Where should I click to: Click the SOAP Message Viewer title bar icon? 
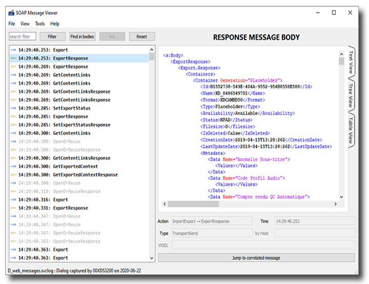point(12,12)
